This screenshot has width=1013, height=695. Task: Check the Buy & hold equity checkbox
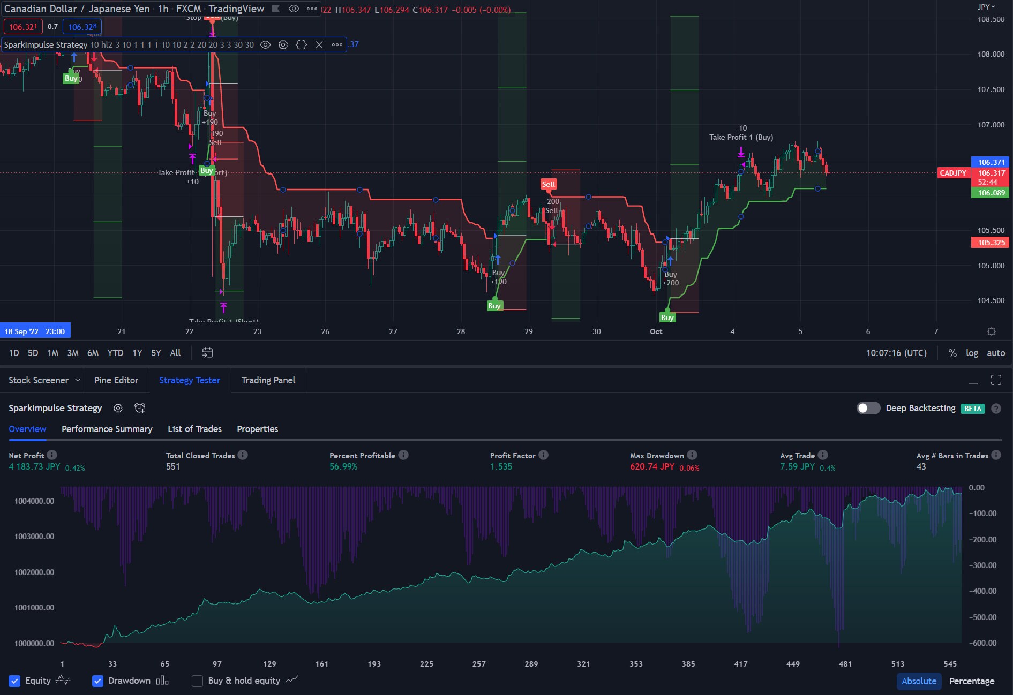click(197, 681)
